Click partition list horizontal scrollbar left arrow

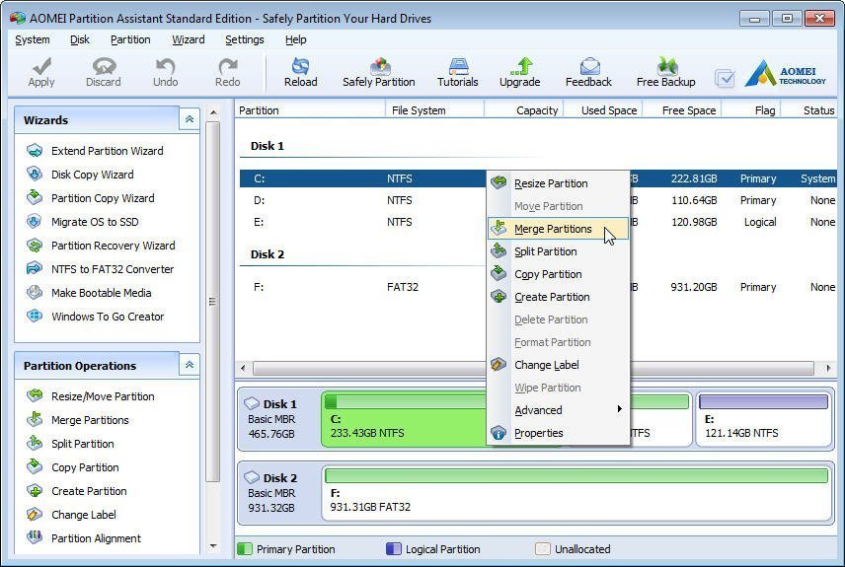tap(243, 369)
